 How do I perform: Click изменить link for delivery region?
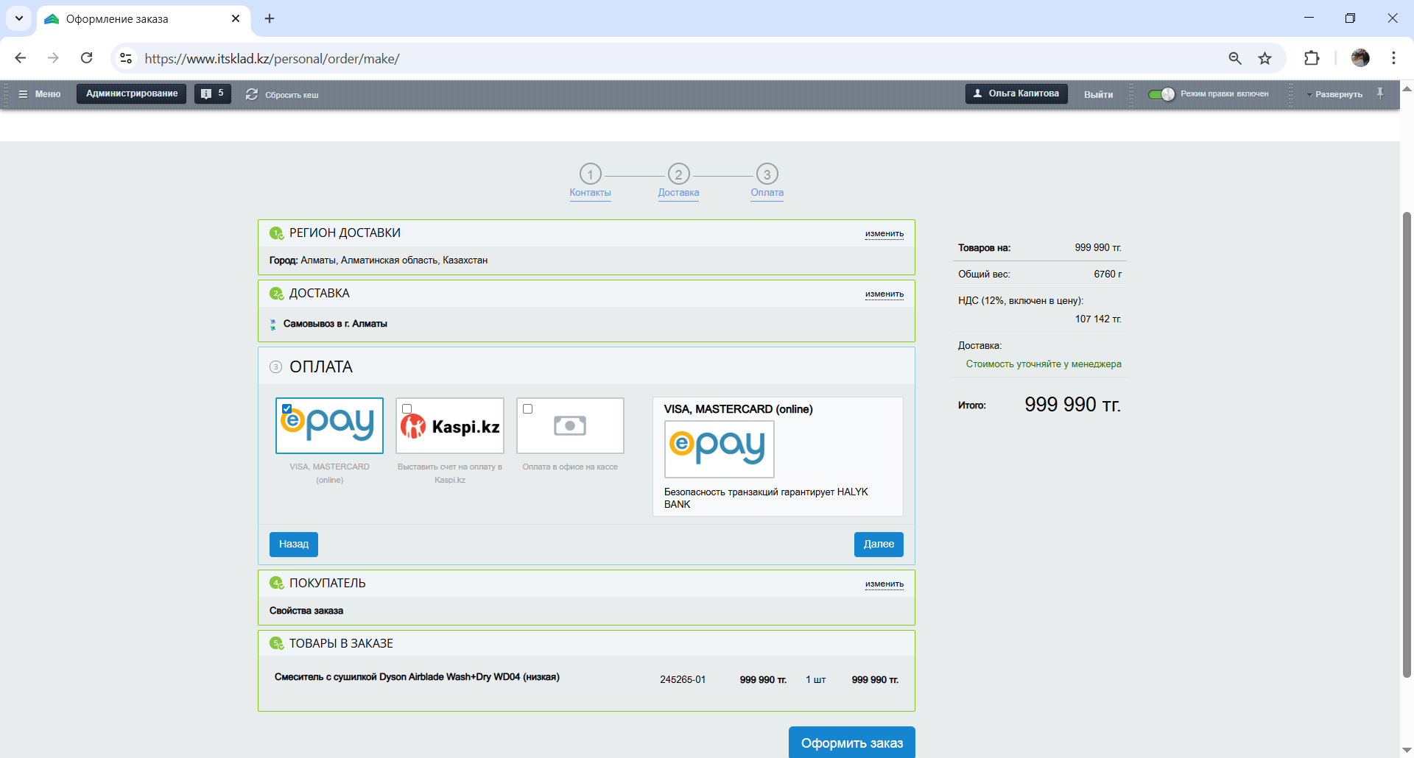click(x=884, y=234)
